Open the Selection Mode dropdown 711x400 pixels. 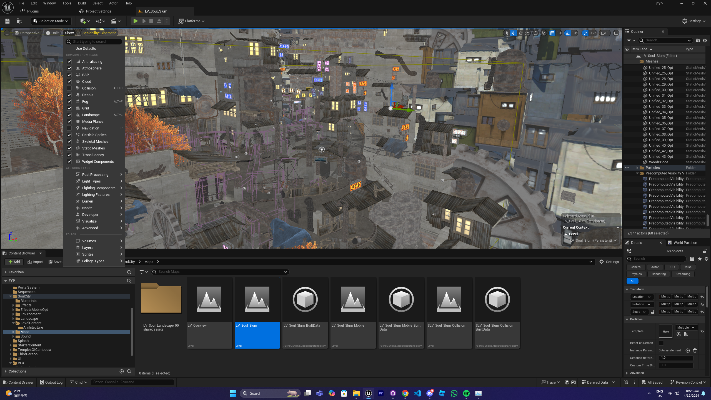(51, 21)
